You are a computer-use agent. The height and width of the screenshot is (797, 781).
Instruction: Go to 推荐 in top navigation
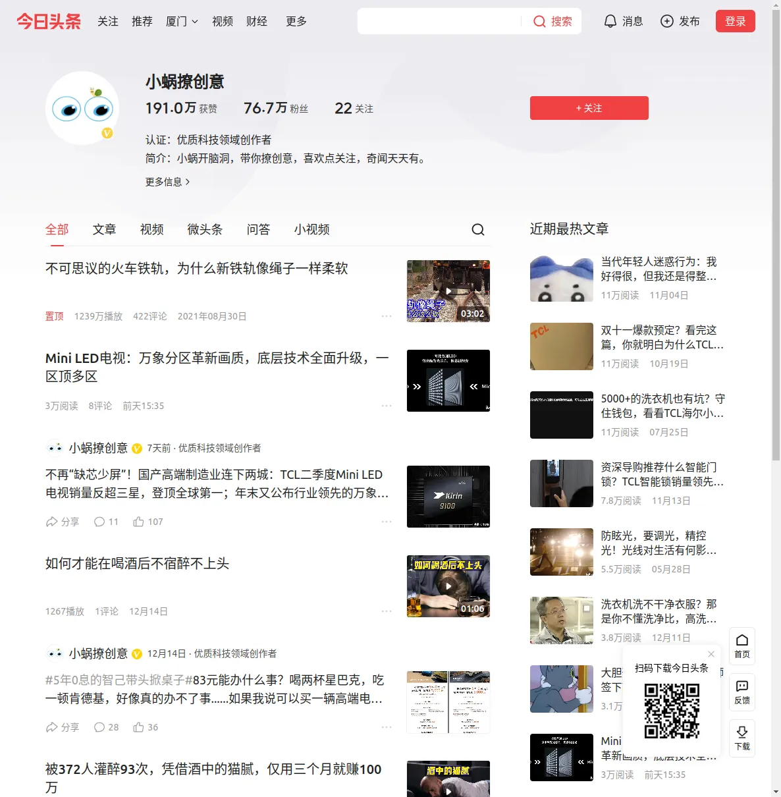[142, 22]
